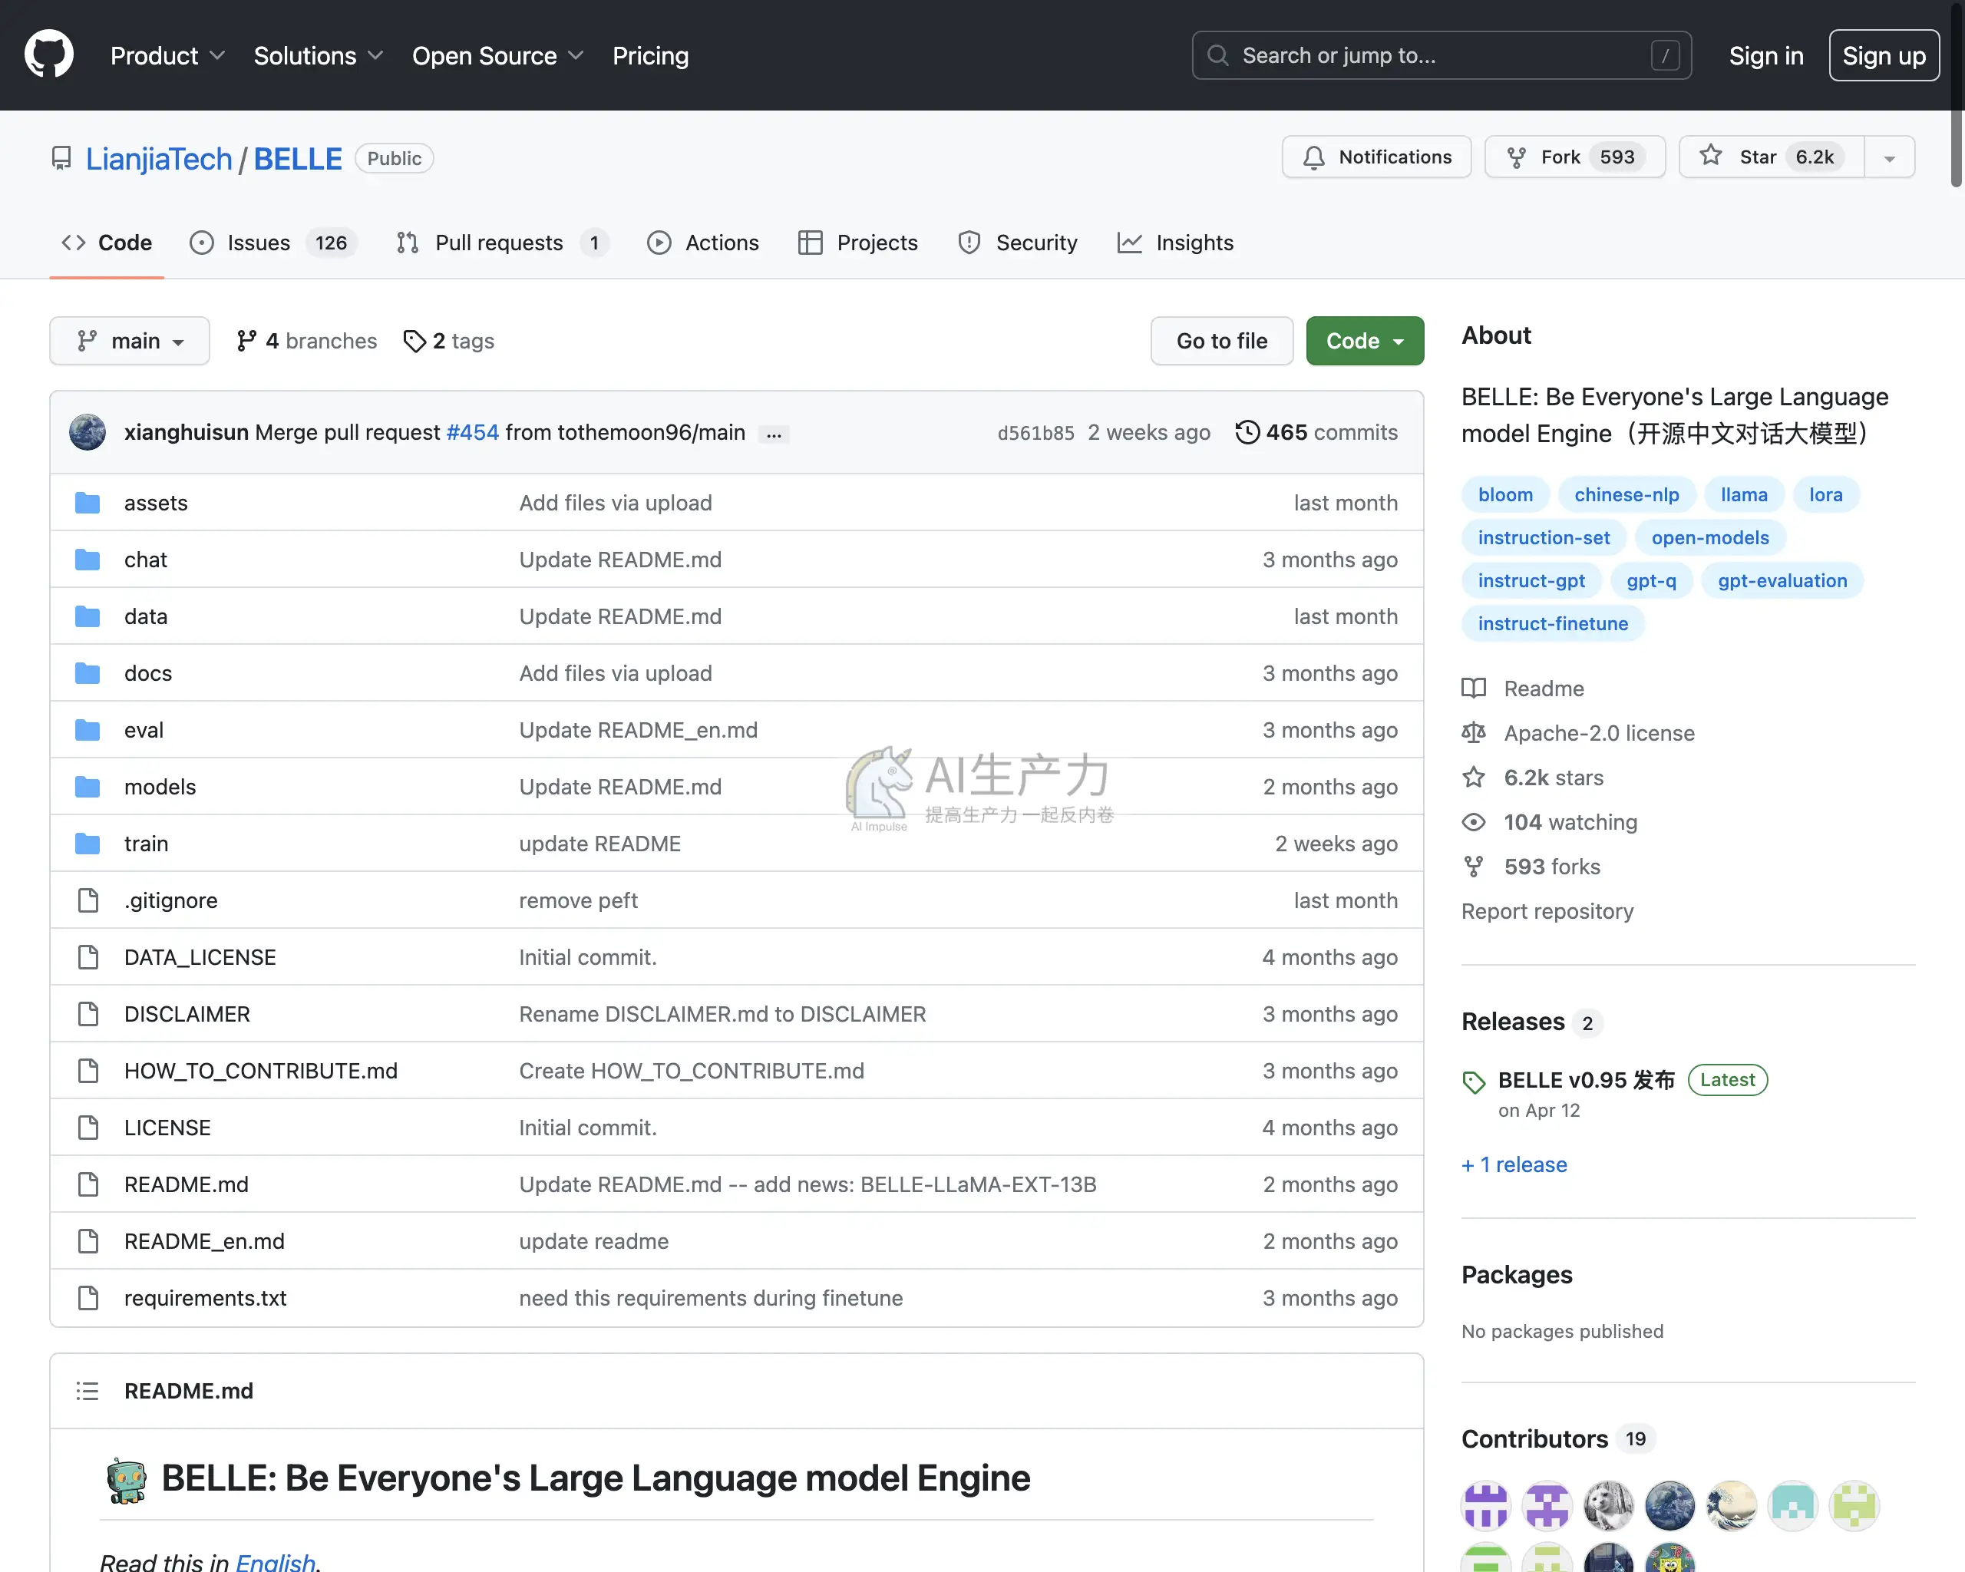Click the Notifications bell icon

pyautogui.click(x=1313, y=157)
